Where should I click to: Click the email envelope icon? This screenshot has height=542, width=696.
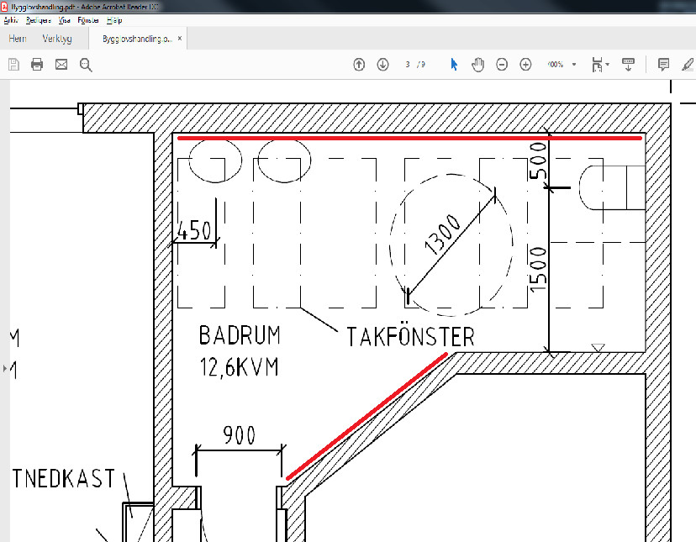pyautogui.click(x=61, y=65)
